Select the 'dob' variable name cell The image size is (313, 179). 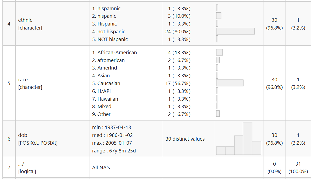click(x=23, y=135)
